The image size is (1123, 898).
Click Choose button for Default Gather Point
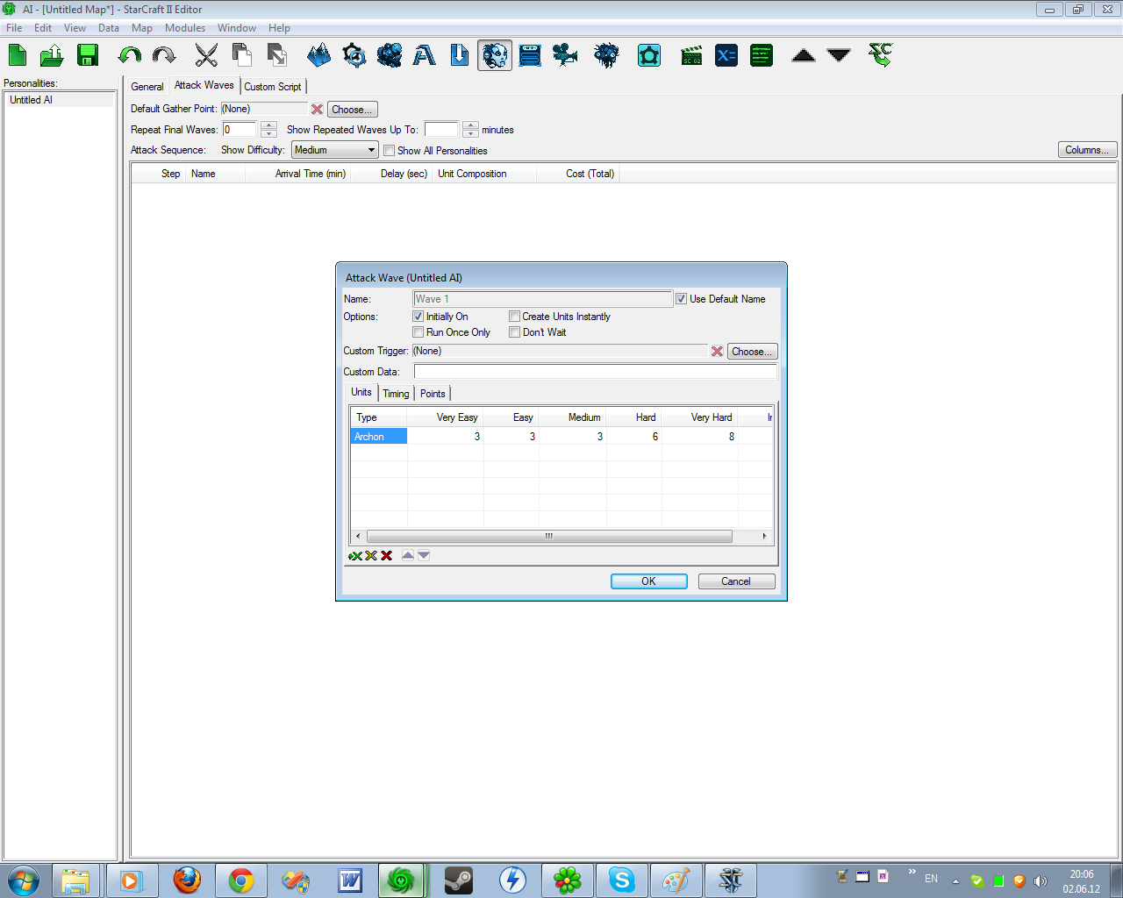353,109
